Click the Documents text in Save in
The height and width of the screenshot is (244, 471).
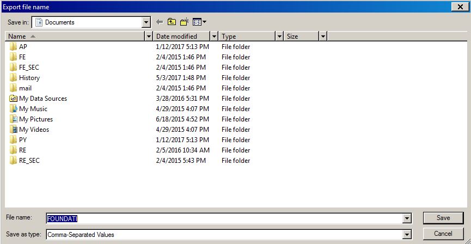[x=59, y=22]
